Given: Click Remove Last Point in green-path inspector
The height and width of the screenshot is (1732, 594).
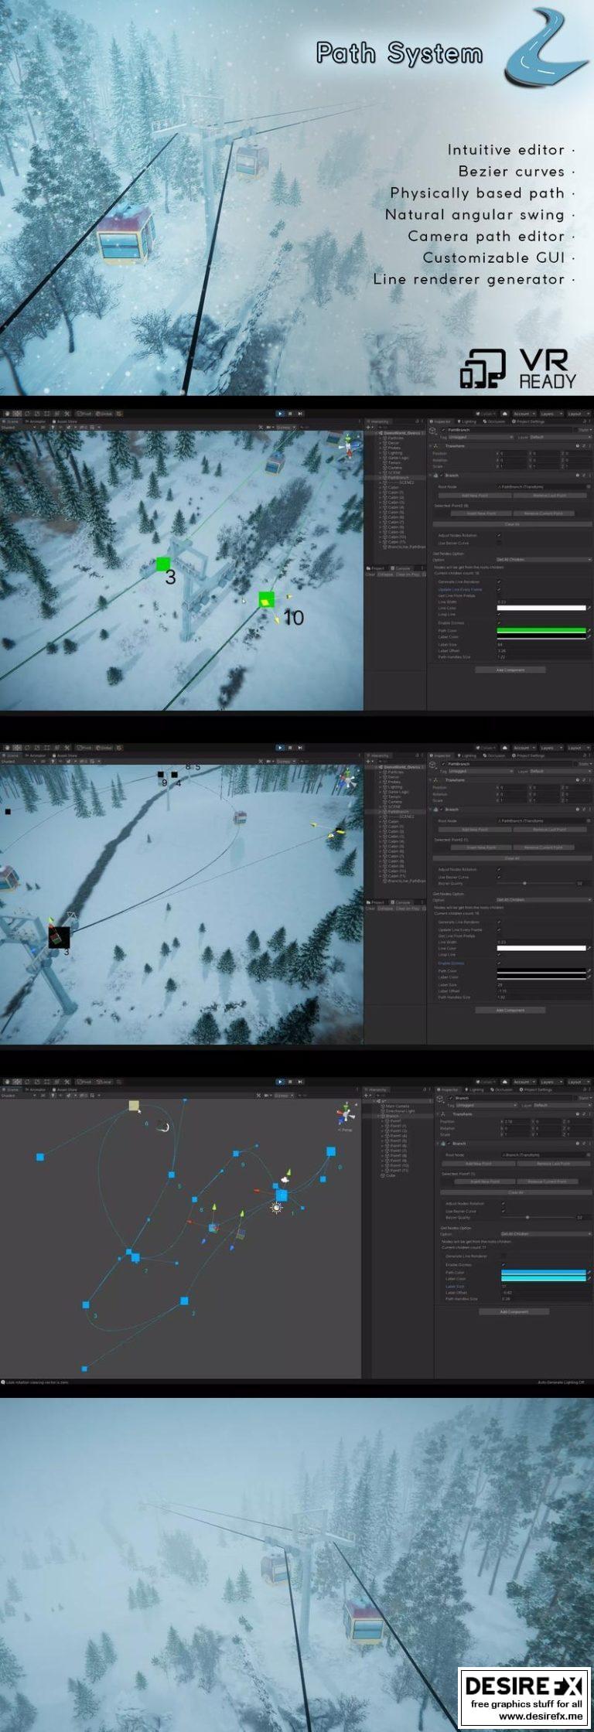Looking at the screenshot, I should click(x=550, y=496).
